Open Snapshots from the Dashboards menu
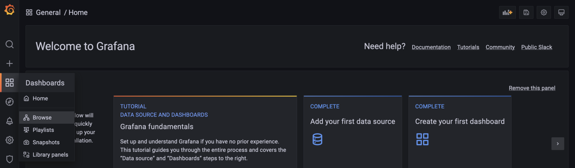Viewport: 575px width, 168px height. (46, 142)
